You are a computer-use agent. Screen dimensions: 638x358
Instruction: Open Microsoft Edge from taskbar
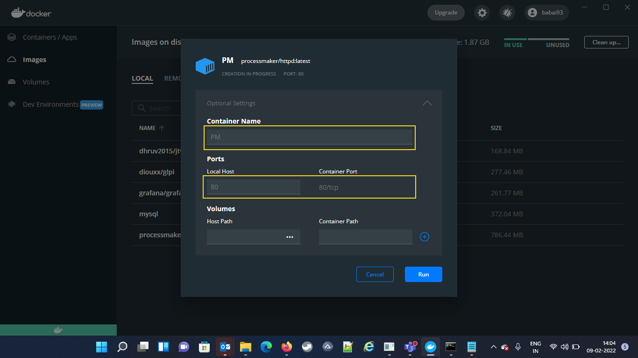click(x=266, y=347)
